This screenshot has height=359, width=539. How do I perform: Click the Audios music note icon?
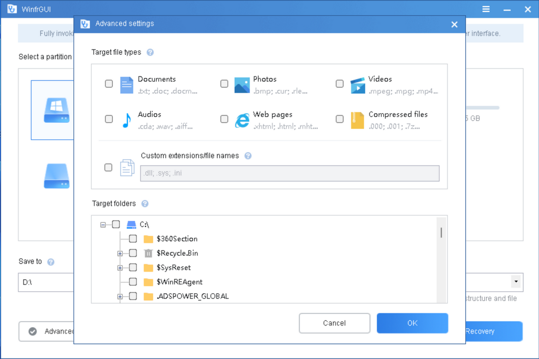127,120
